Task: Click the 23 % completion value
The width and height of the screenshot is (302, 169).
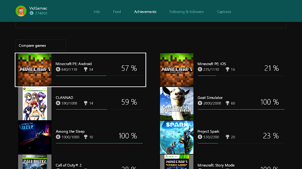Action: coord(271,136)
